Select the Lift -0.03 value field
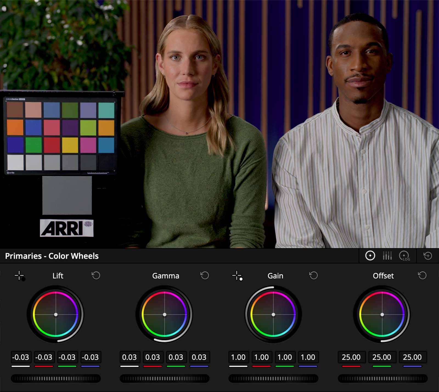Image resolution: width=439 pixels, height=392 pixels. pos(21,357)
